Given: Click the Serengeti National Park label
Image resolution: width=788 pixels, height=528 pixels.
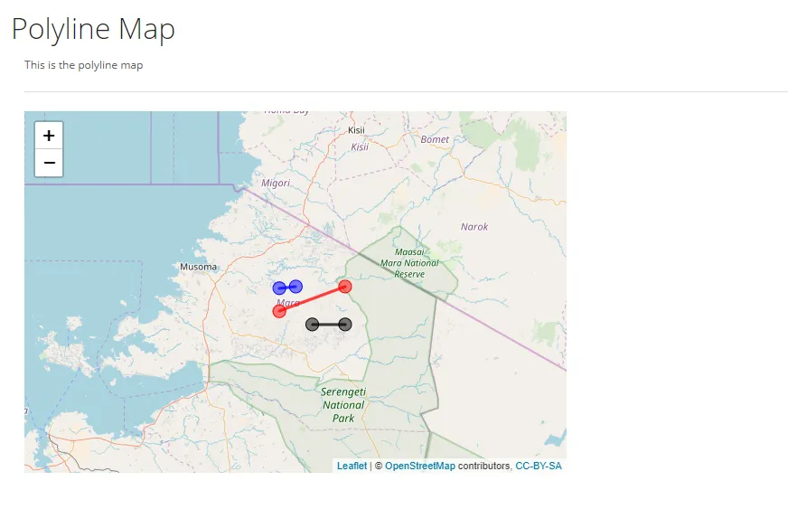Looking at the screenshot, I should click(x=343, y=405).
